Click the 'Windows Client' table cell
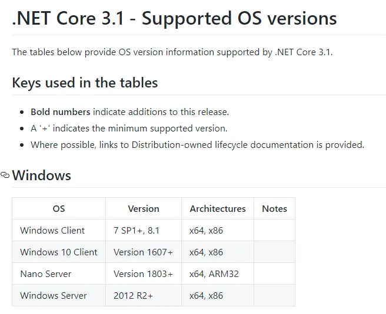Screen dimensions: 386x314 pos(52,230)
